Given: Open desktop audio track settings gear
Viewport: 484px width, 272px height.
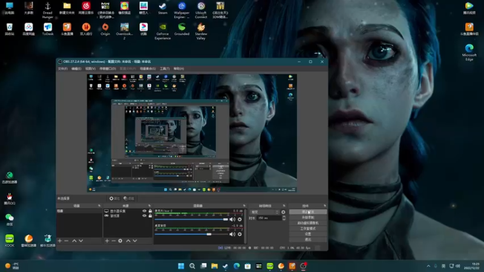Looking at the screenshot, I should 240,234.
